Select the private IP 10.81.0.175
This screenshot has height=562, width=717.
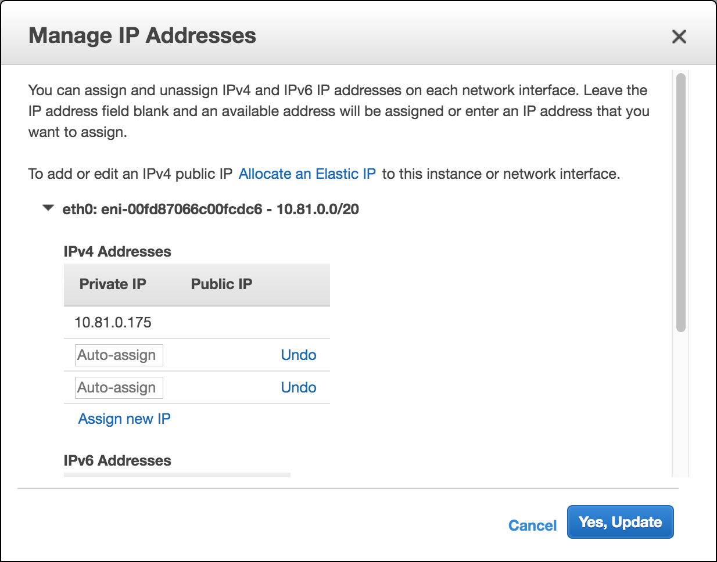pos(113,322)
